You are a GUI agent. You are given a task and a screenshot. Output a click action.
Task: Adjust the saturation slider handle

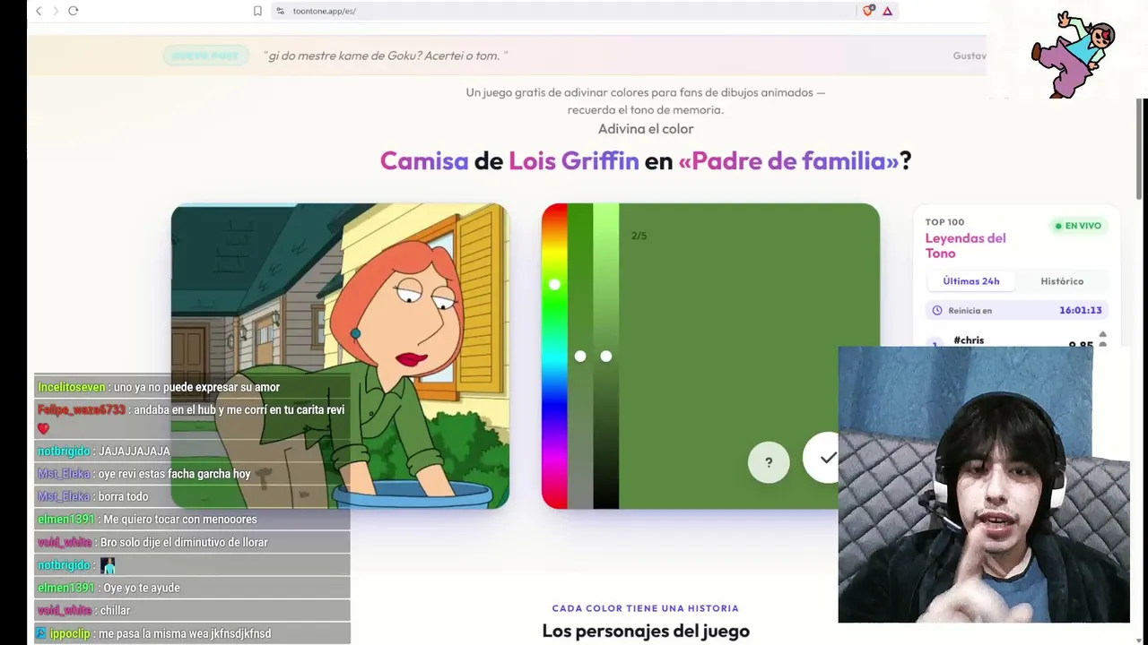(x=580, y=357)
